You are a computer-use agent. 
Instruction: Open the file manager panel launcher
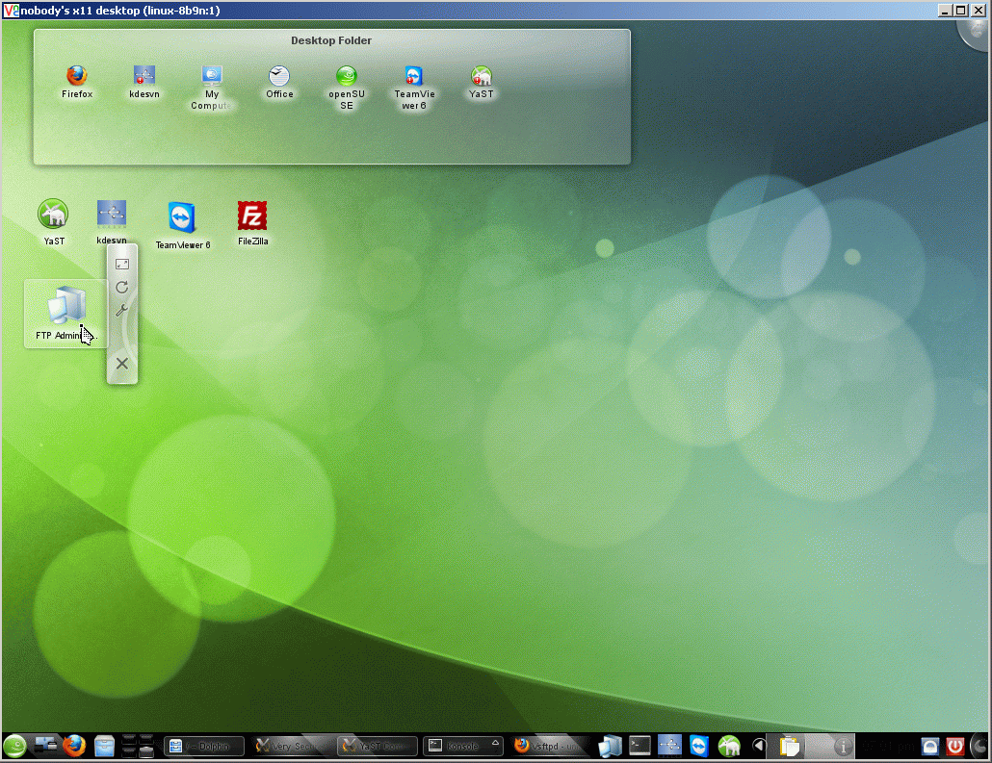(x=104, y=747)
